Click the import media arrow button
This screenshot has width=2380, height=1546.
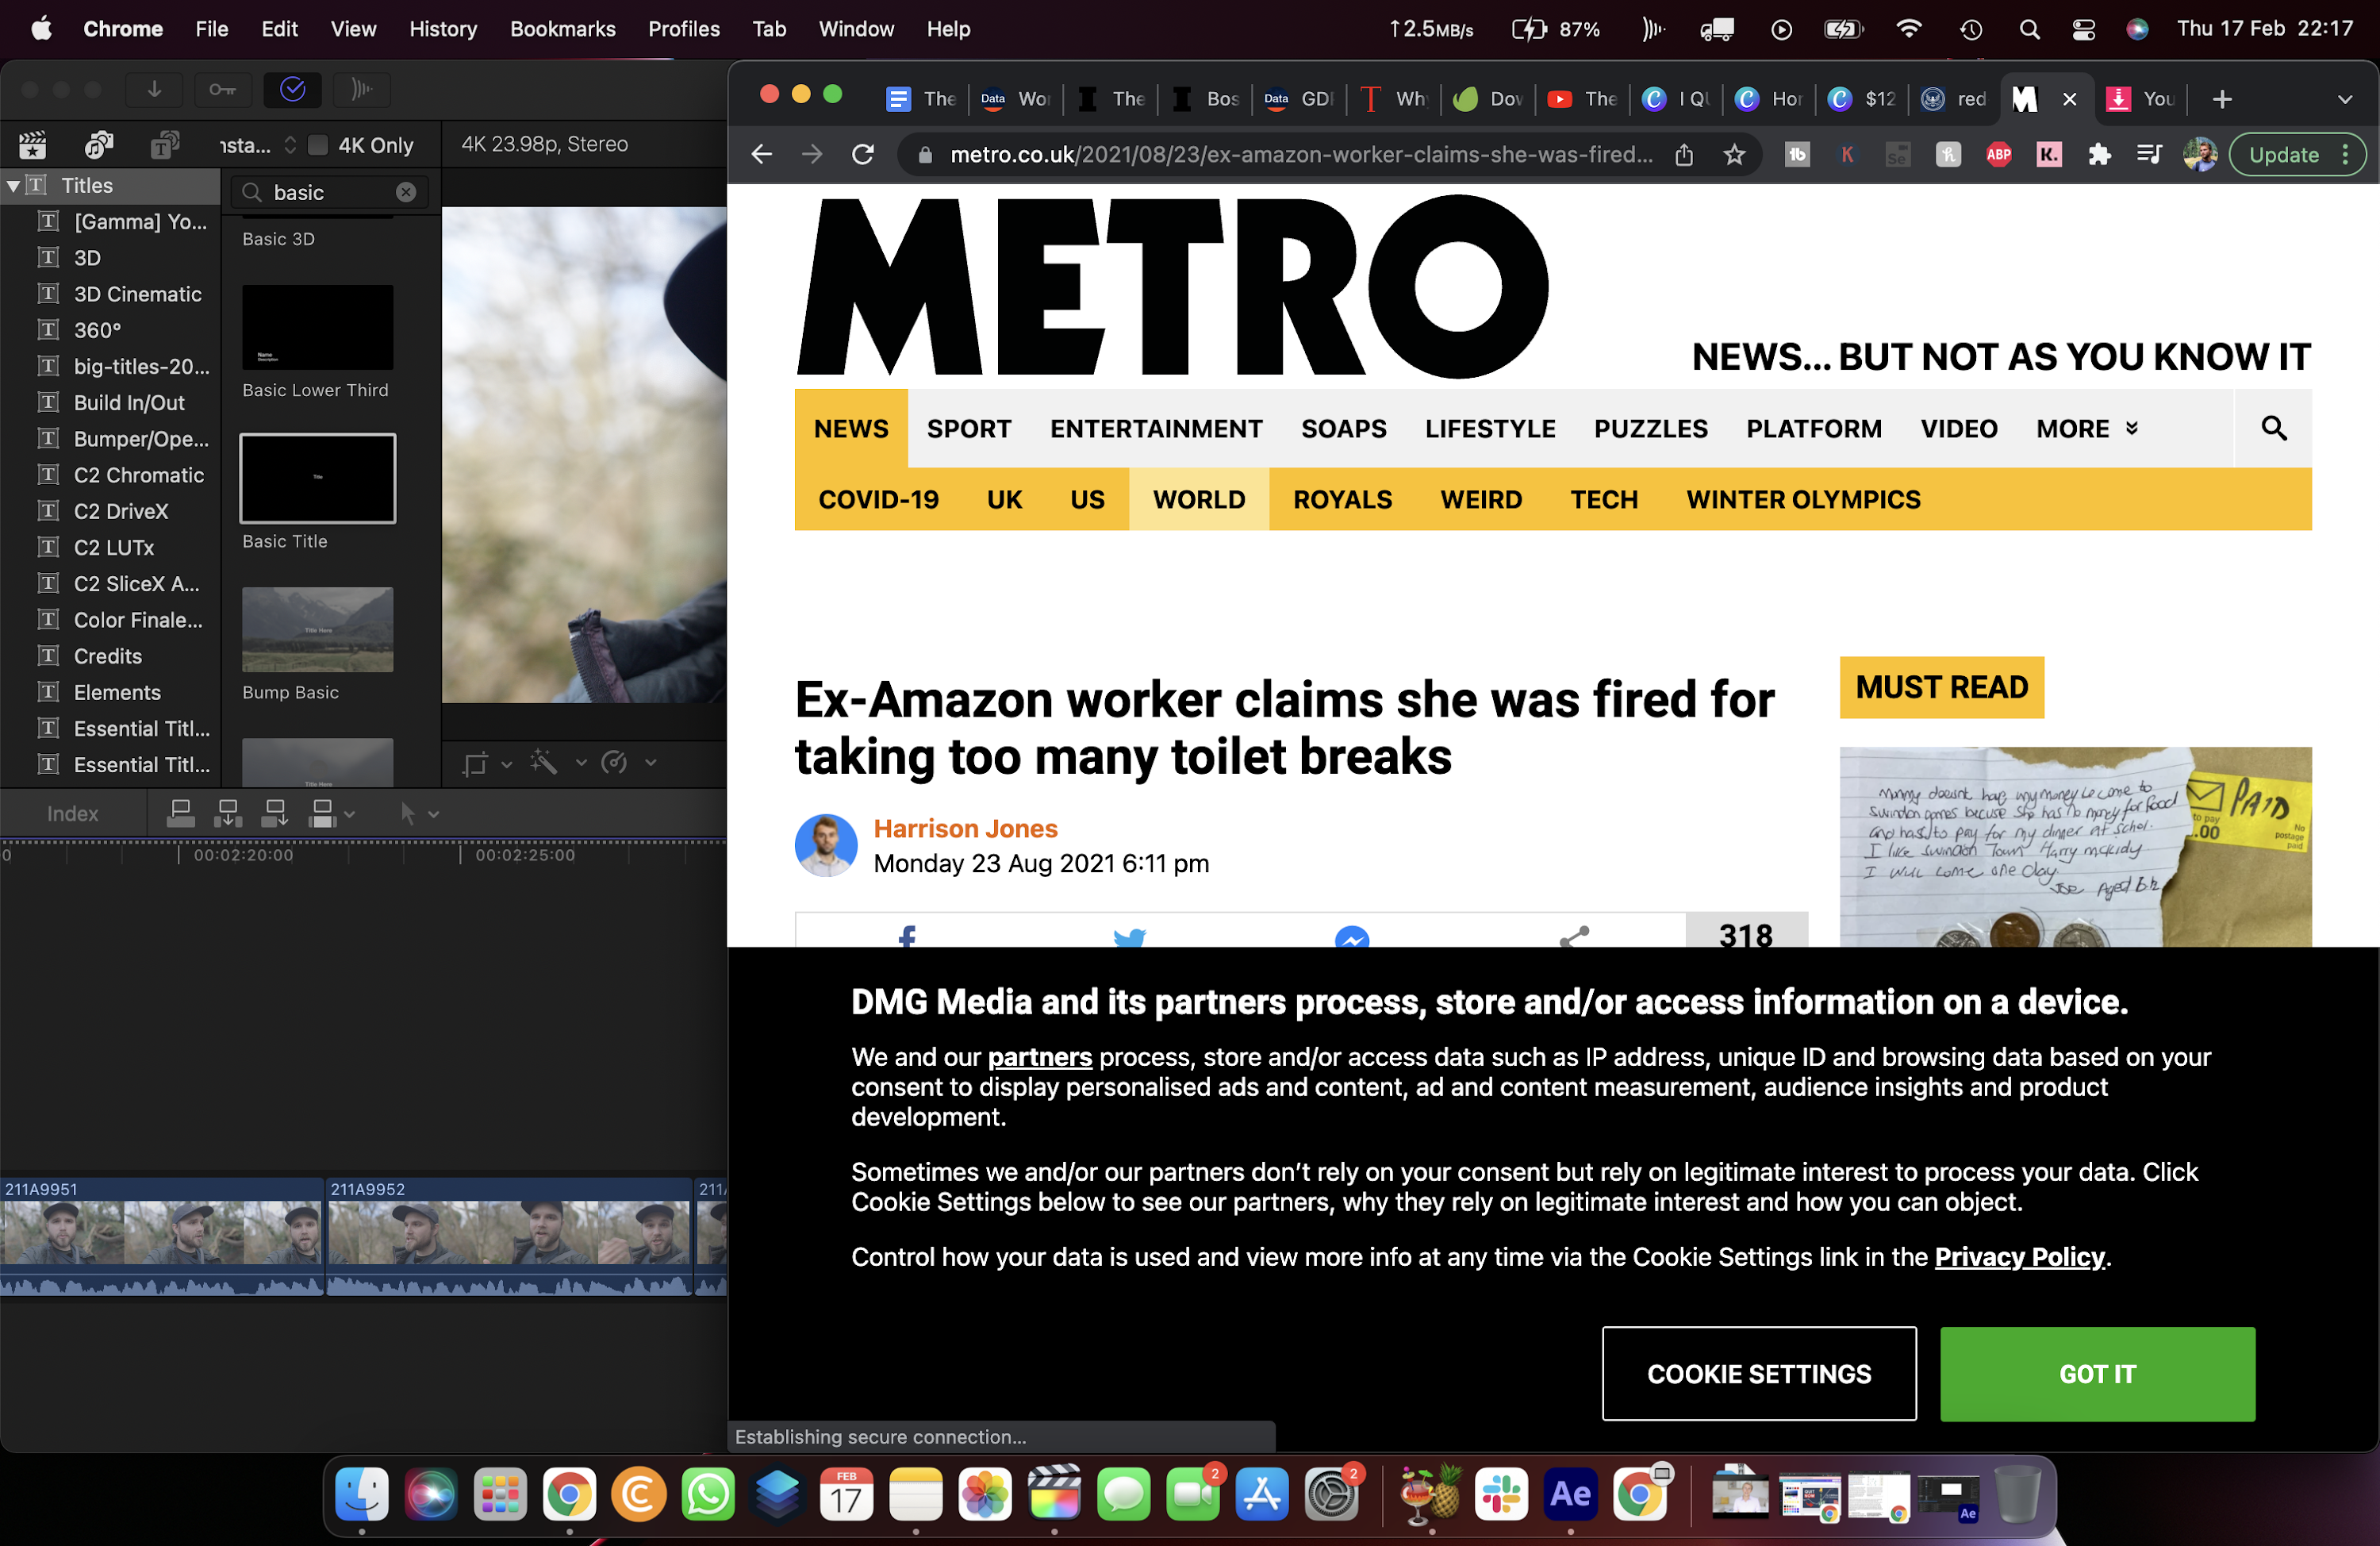pos(154,90)
